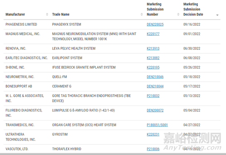Open submission K213913 link
This screenshot has height=155, width=226.
pos(153,49)
